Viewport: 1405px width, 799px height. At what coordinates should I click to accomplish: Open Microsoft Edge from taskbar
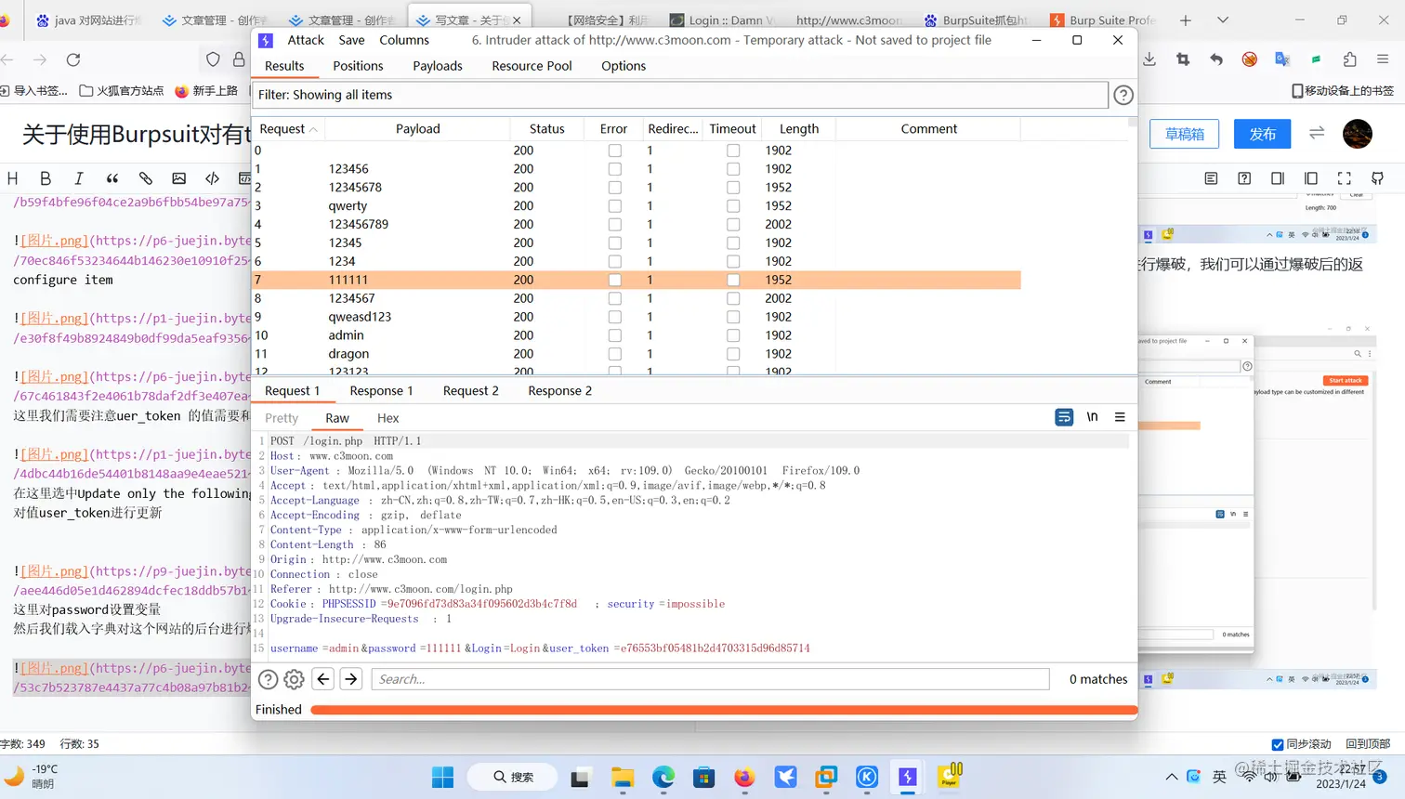663,777
